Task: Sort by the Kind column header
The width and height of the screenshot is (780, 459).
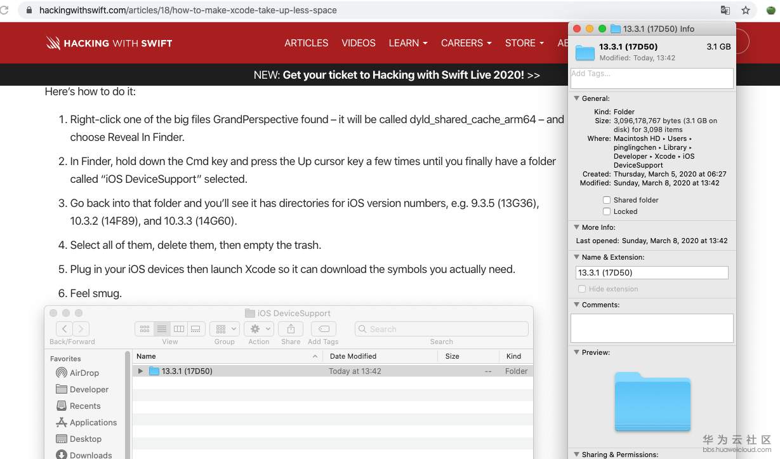Action: pos(516,356)
